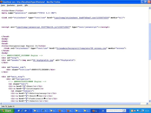This screenshot has width=151, height=113.
Task: Click the horizontal scrollbar left arrow
Action: tap(1, 103)
